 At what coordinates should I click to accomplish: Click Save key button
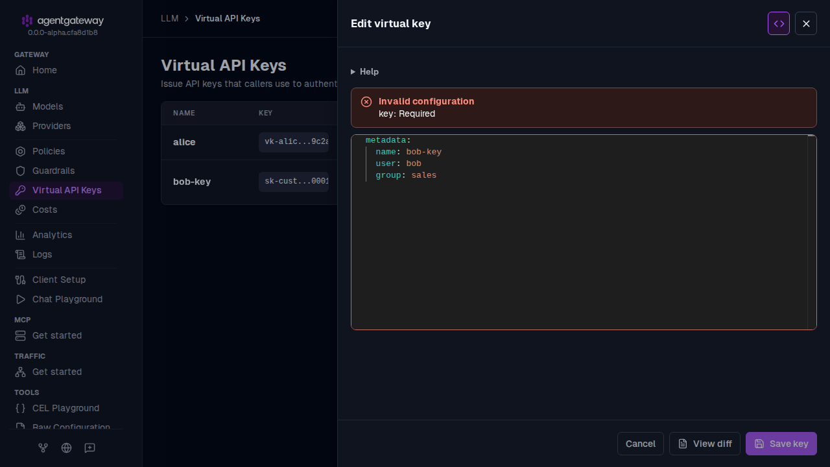pyautogui.click(x=781, y=444)
